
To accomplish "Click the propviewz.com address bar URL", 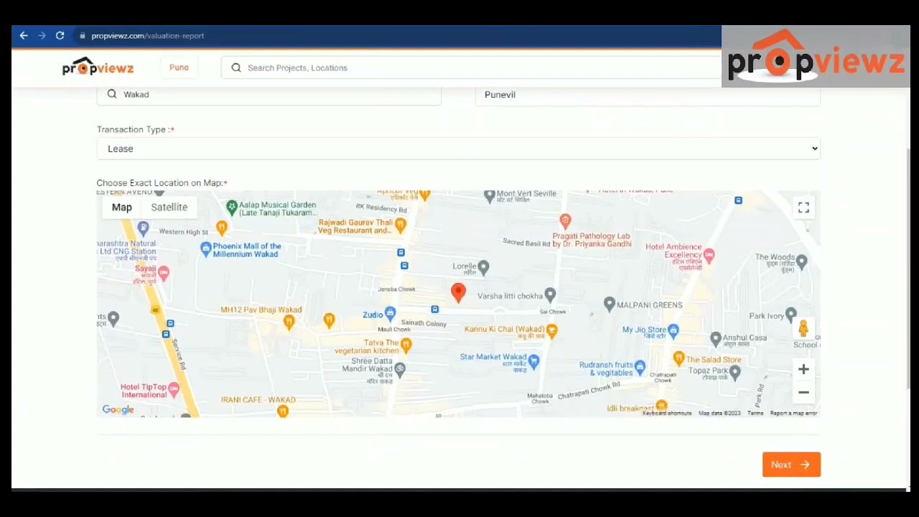I will click(148, 35).
